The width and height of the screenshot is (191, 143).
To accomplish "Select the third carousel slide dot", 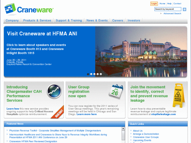I will [x=94, y=74].
